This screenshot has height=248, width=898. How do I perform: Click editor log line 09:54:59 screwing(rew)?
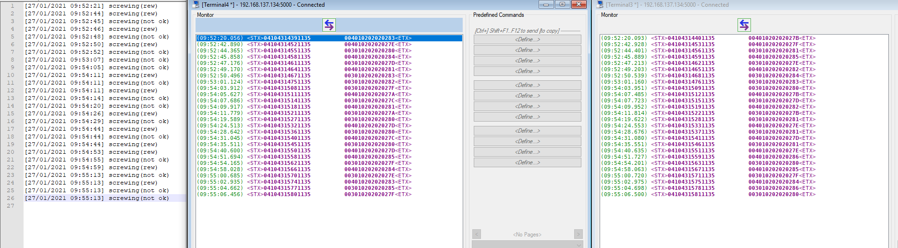click(x=91, y=167)
